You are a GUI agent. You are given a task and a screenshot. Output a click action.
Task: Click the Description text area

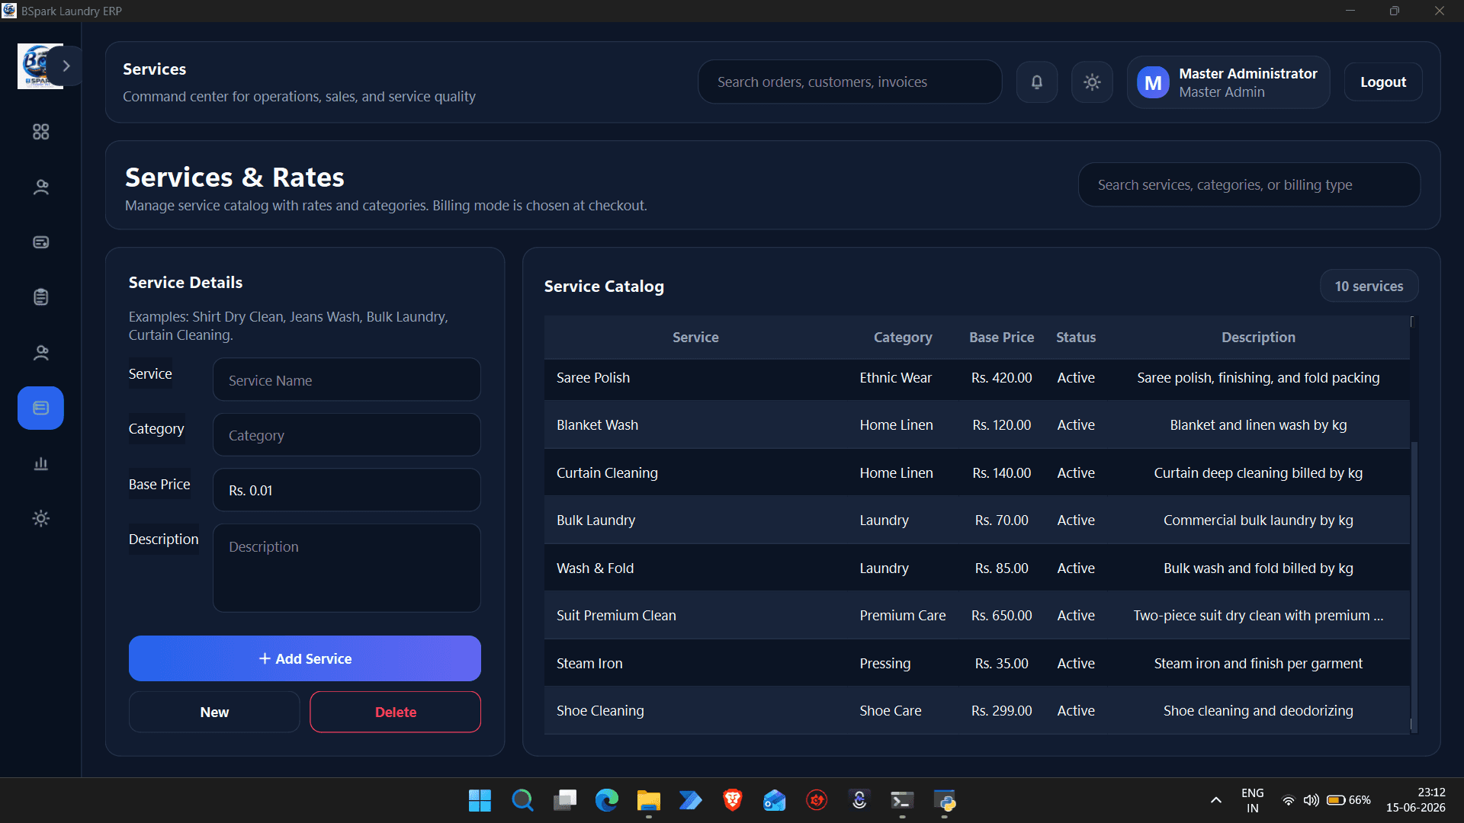(x=347, y=568)
